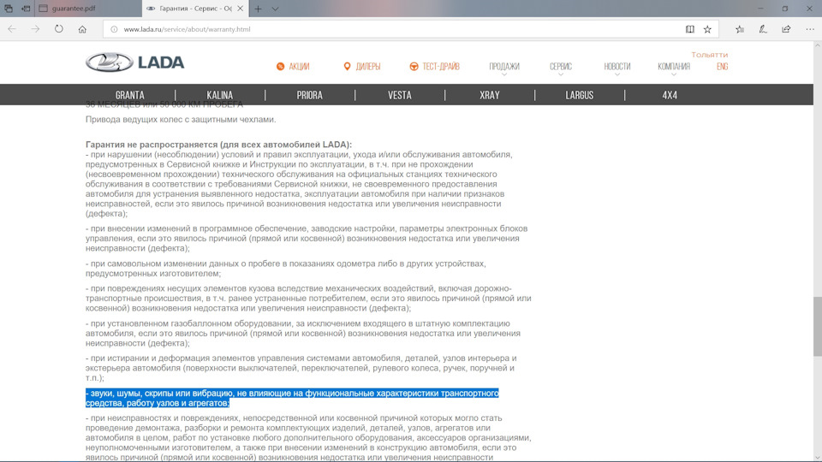Viewport: 822px width, 462px height.
Task: Refresh the page with the reload button
Action: pos(59,28)
